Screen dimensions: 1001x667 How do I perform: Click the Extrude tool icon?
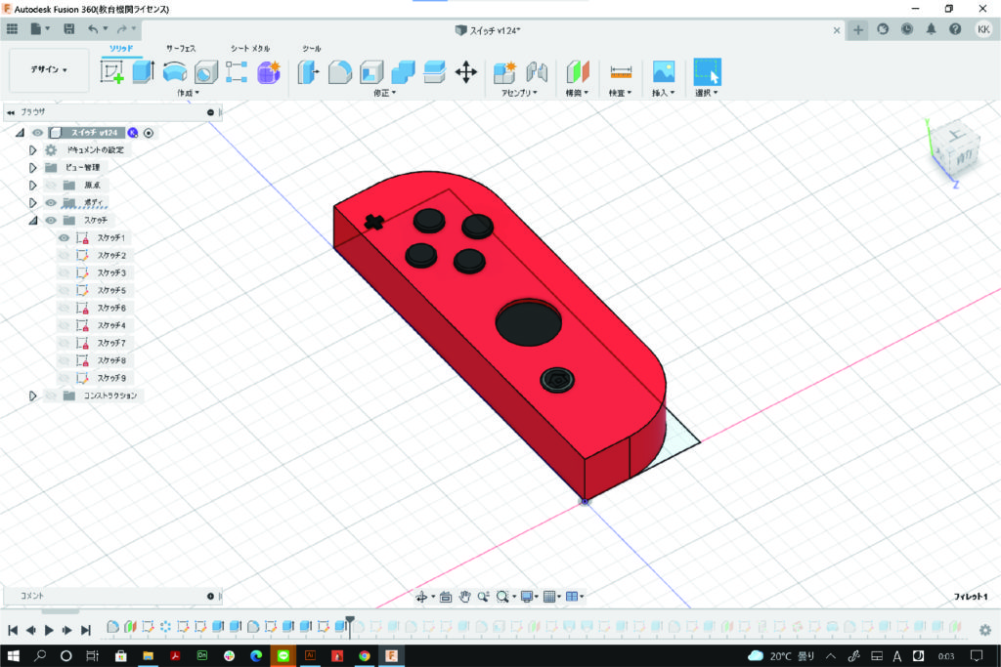click(144, 71)
